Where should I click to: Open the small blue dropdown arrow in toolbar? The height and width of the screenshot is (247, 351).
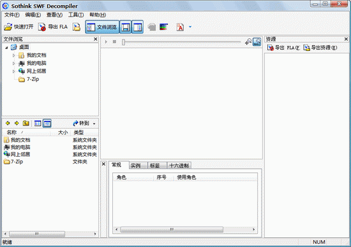[190, 27]
